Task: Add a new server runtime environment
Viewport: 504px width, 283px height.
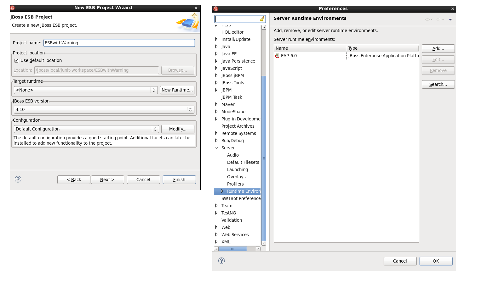Action: [438, 48]
